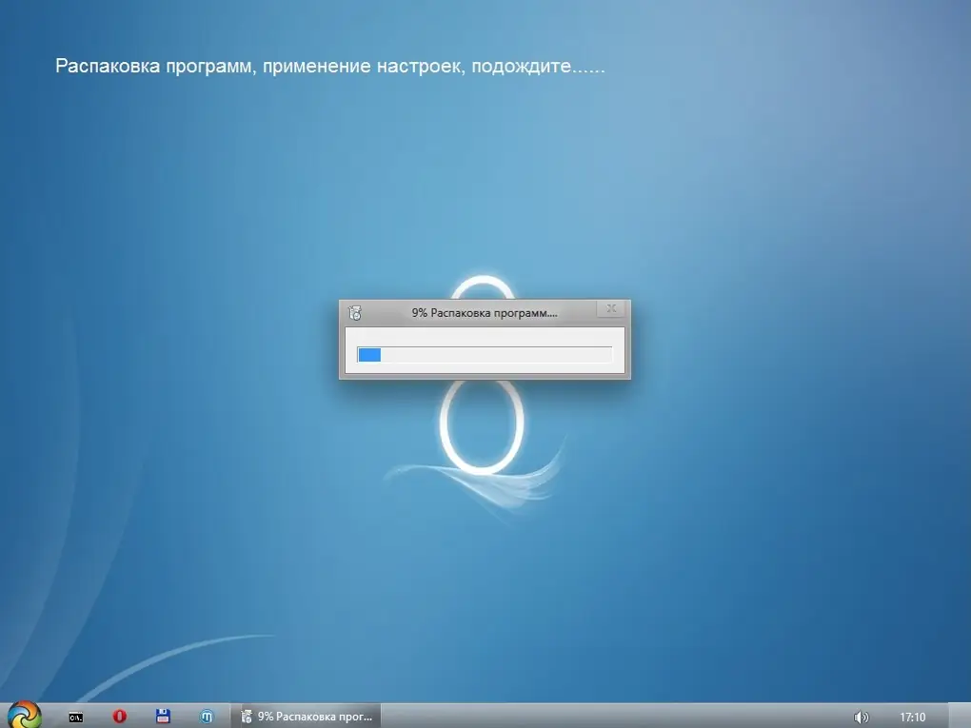The width and height of the screenshot is (971, 728).
Task: Select the unpacking task in taskbar
Action: (x=306, y=717)
